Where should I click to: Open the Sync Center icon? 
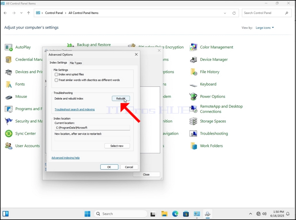[9, 133]
